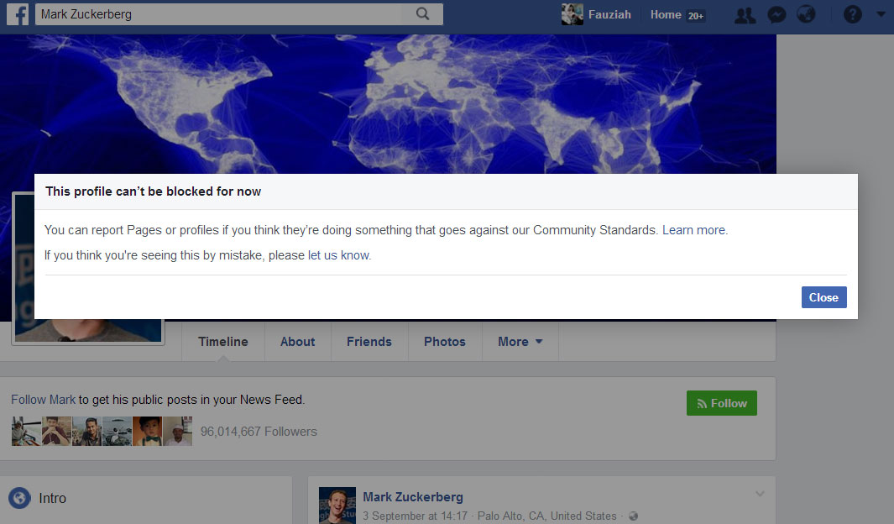Click Mark Zuckerberg's post avatar thumbnail
The width and height of the screenshot is (894, 524).
tap(337, 506)
